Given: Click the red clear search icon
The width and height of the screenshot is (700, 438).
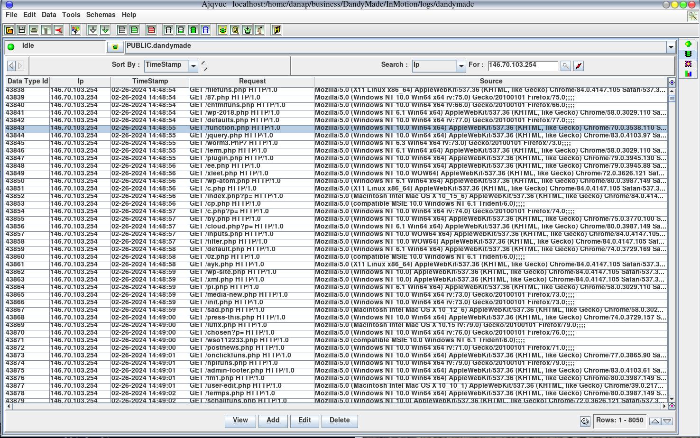Looking at the screenshot, I should click(578, 66).
